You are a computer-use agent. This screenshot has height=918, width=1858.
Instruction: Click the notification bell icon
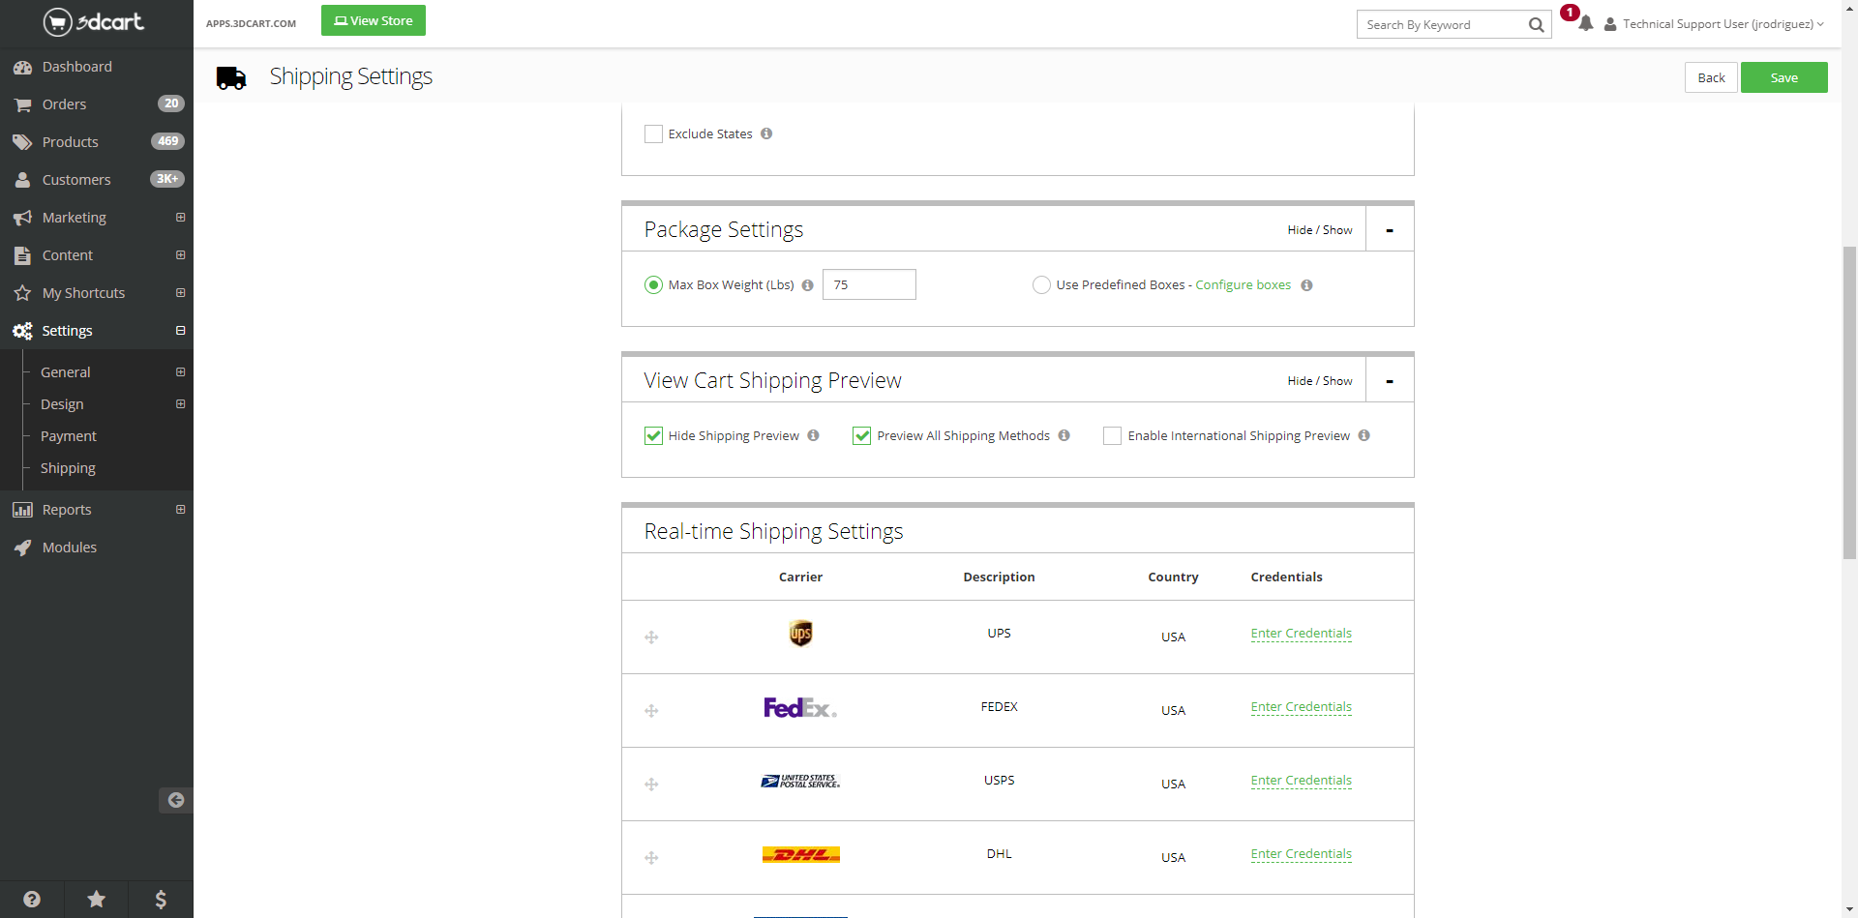[1585, 24]
